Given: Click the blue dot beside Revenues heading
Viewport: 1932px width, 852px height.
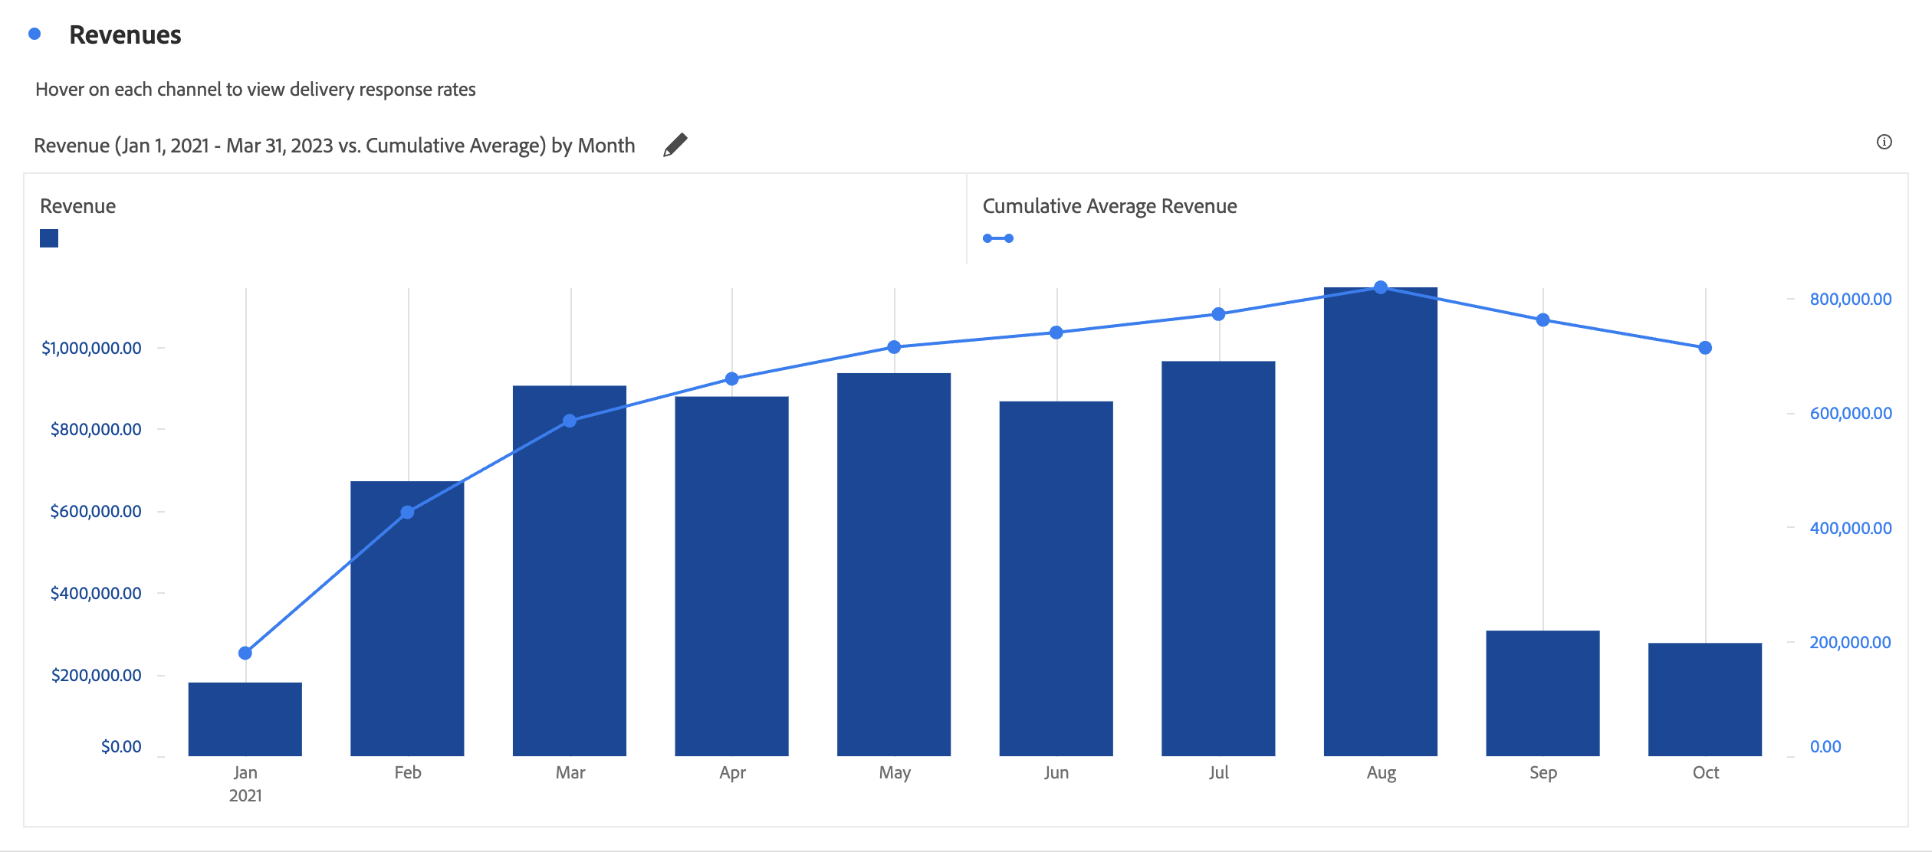Looking at the screenshot, I should coord(34,34).
